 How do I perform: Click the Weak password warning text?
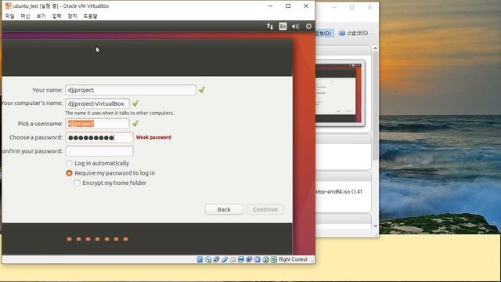tap(153, 138)
